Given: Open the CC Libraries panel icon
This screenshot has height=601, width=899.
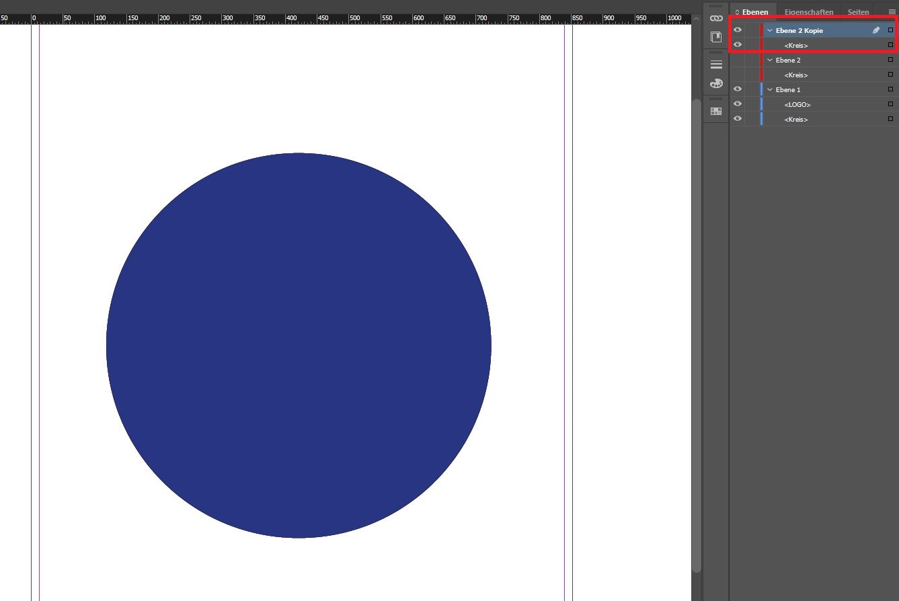Looking at the screenshot, I should point(716,38).
